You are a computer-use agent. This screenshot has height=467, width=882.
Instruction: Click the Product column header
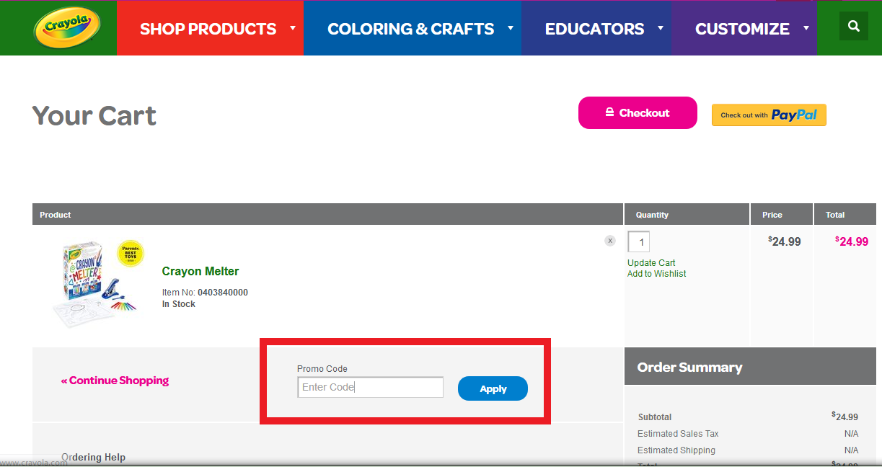tap(56, 215)
